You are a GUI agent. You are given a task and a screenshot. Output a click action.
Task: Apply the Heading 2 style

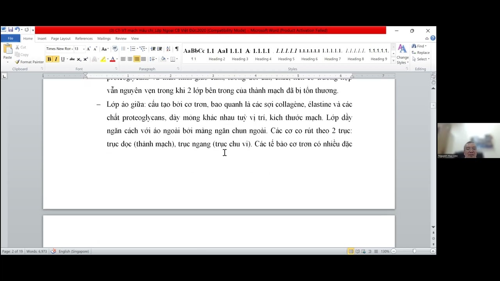(x=217, y=54)
